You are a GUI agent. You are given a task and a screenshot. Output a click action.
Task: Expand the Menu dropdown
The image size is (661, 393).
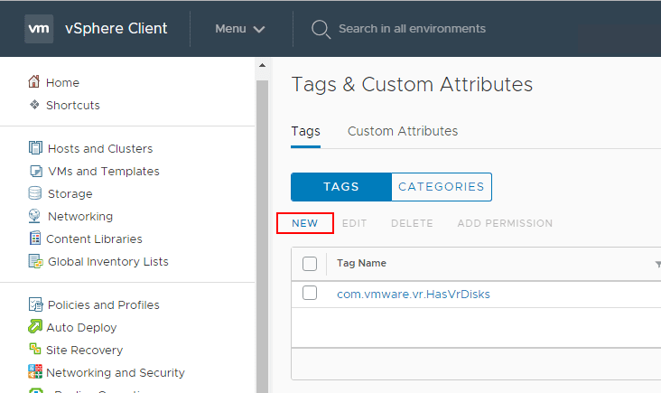pyautogui.click(x=240, y=29)
